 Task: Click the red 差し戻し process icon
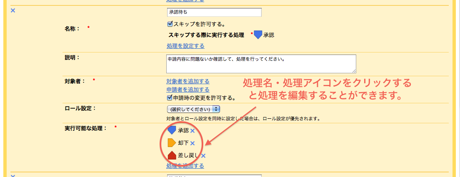point(172,155)
